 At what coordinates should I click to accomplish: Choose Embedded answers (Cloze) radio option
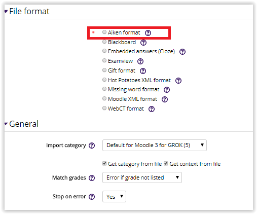tap(104, 51)
